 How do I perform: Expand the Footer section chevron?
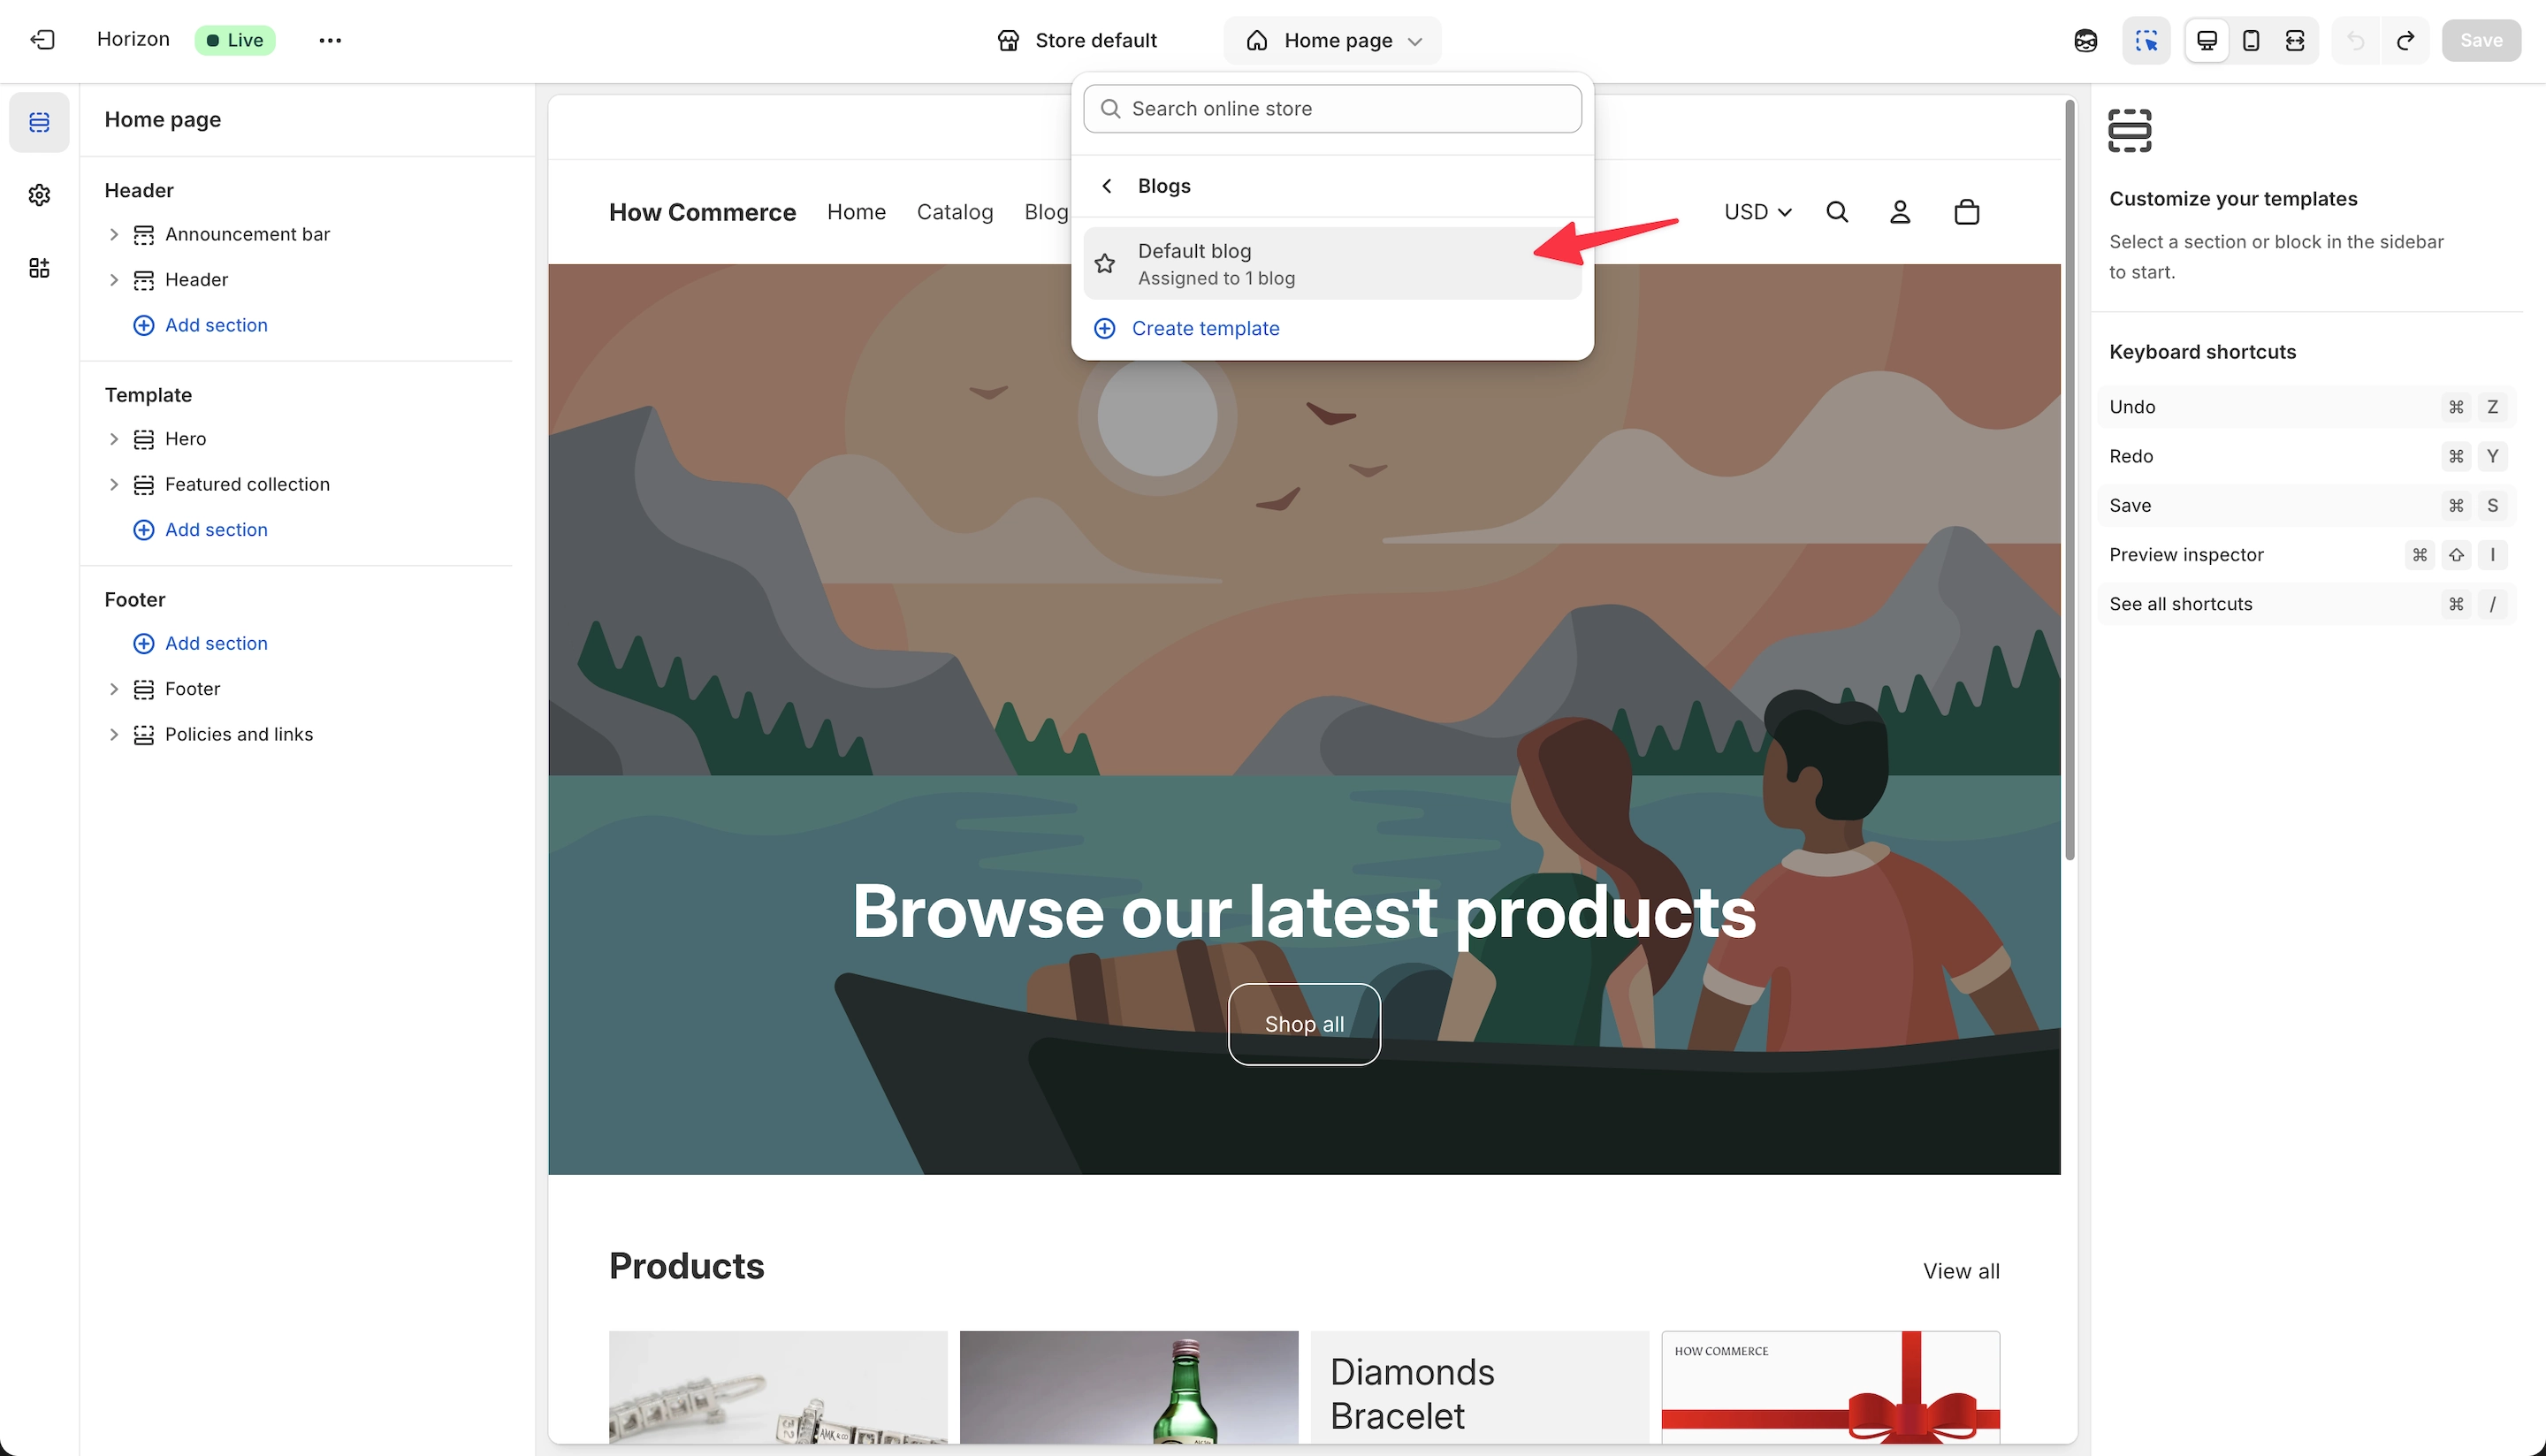tap(114, 688)
